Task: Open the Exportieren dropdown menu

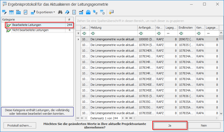Action: click(43, 12)
